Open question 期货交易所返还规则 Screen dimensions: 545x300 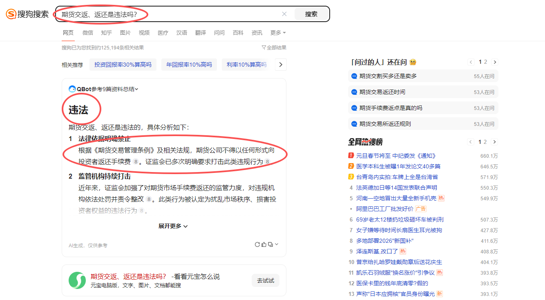click(x=385, y=124)
